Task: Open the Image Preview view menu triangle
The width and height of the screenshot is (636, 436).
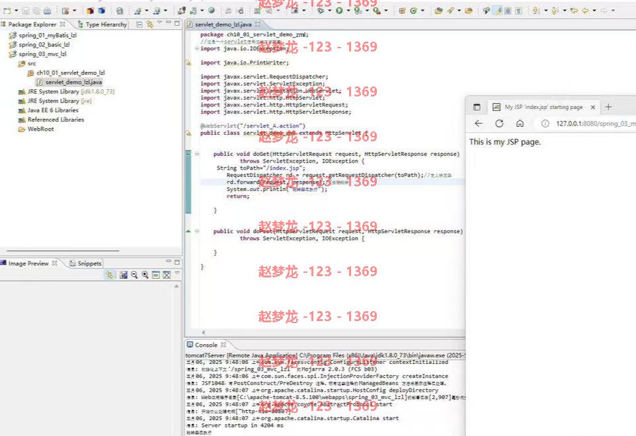Action: pos(177,273)
